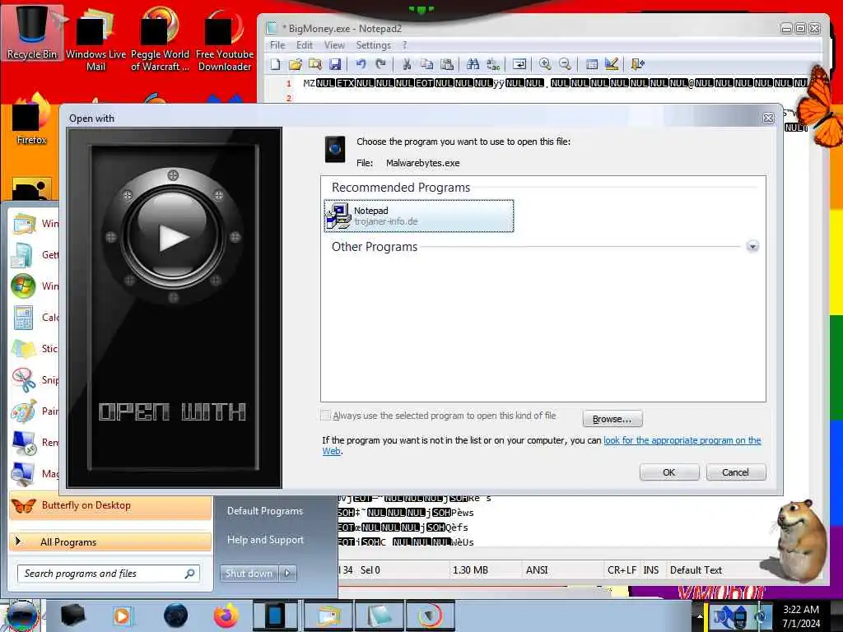Open the File menu in Notepad2
The height and width of the screenshot is (632, 843).
click(x=277, y=45)
